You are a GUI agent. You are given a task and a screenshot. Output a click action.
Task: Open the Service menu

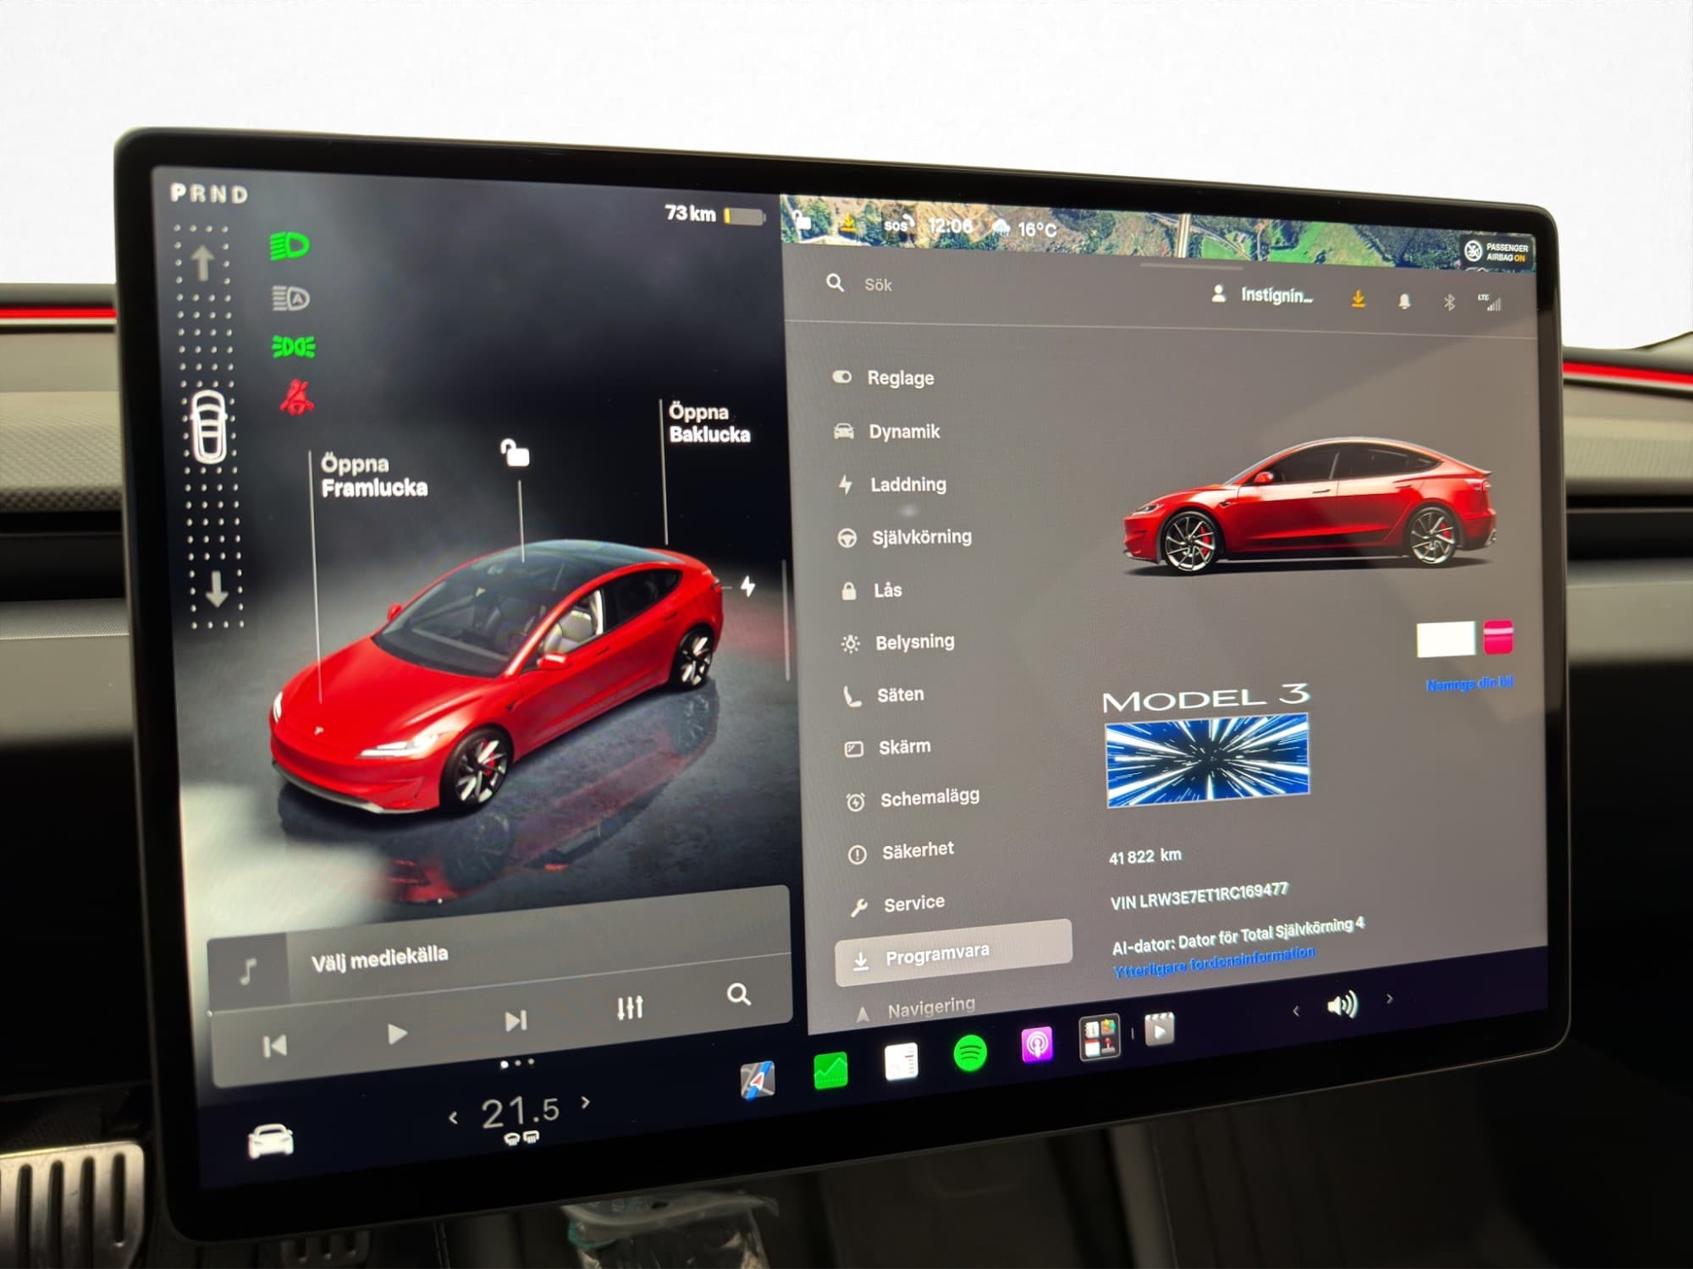pos(897,904)
